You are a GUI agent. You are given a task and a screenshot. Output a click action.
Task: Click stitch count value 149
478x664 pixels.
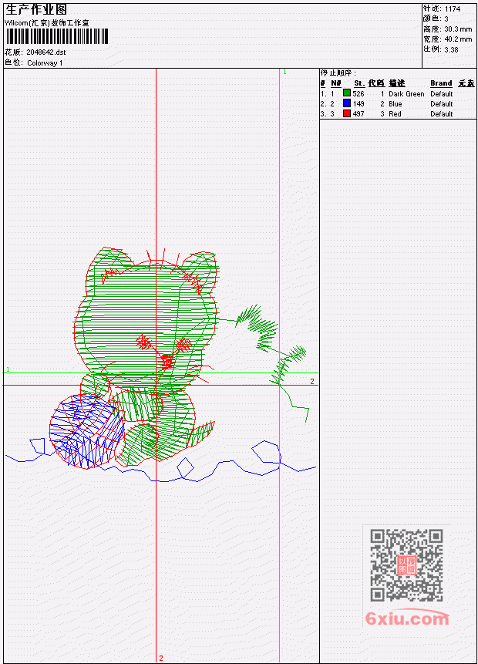pos(358,104)
